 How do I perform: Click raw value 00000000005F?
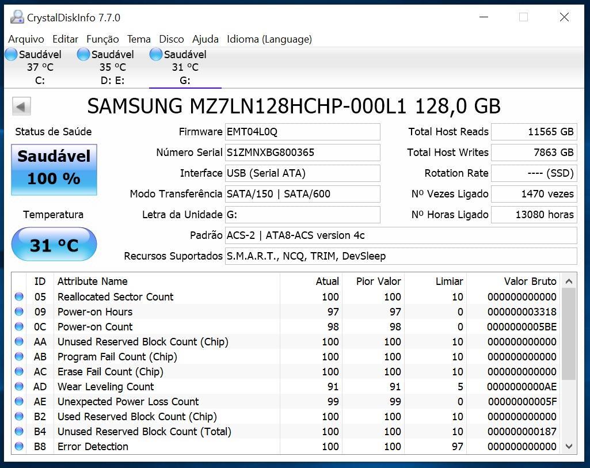522,401
